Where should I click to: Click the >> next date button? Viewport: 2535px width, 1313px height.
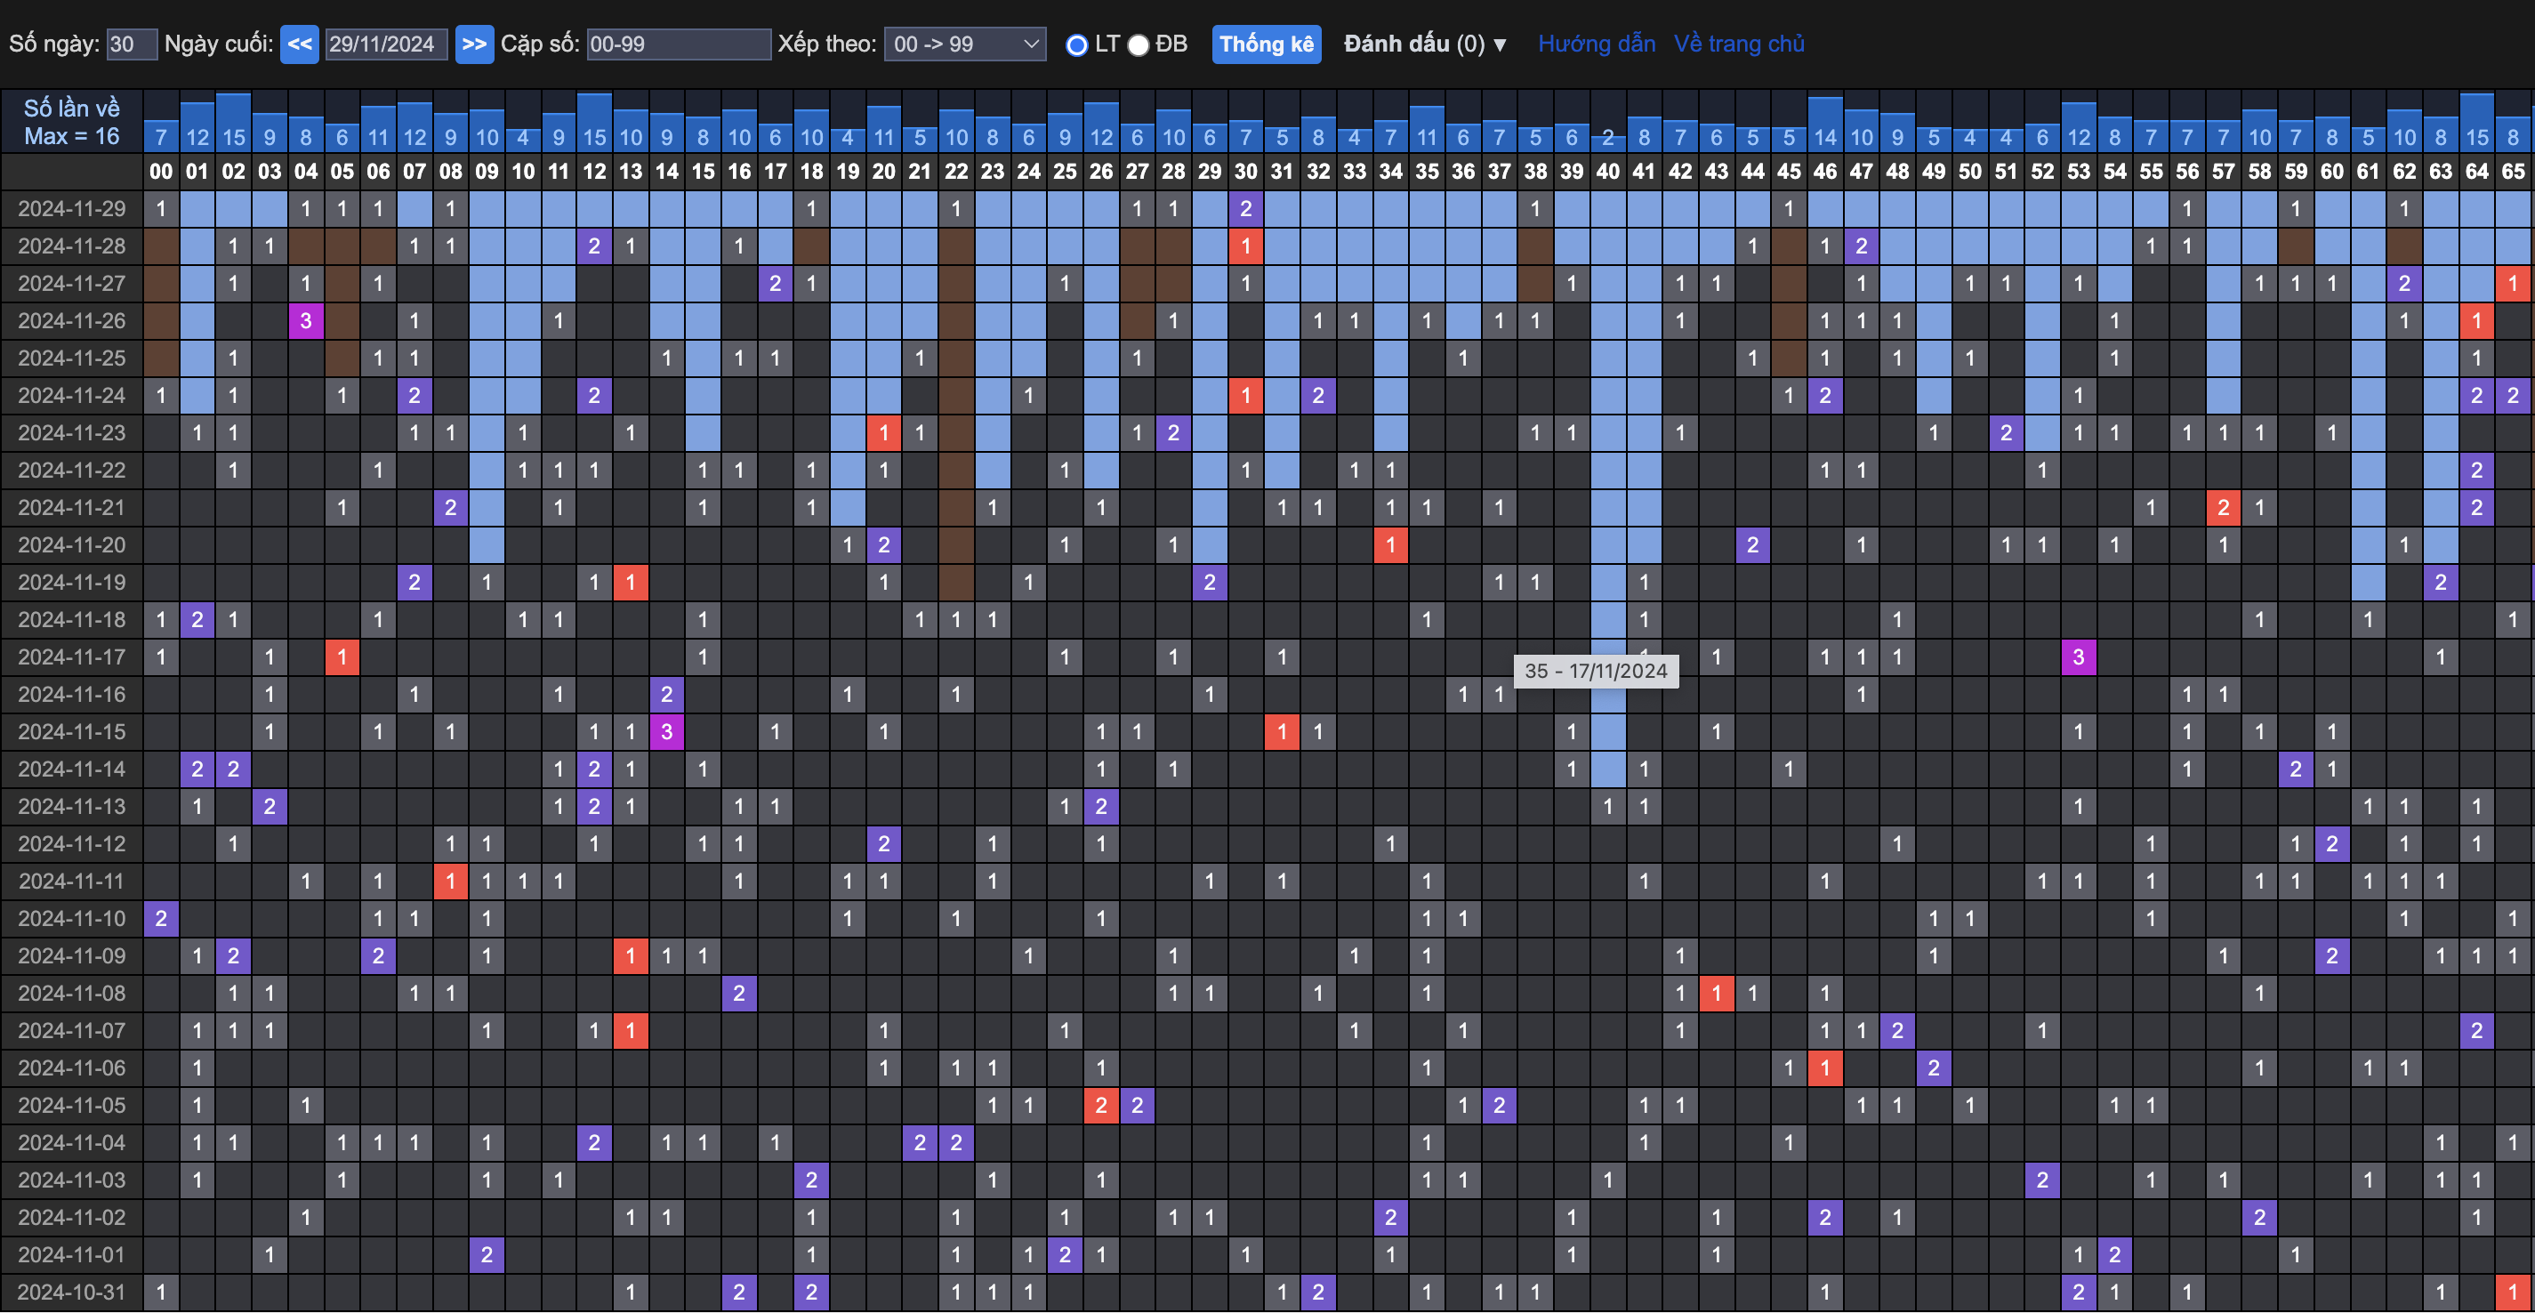[x=474, y=44]
